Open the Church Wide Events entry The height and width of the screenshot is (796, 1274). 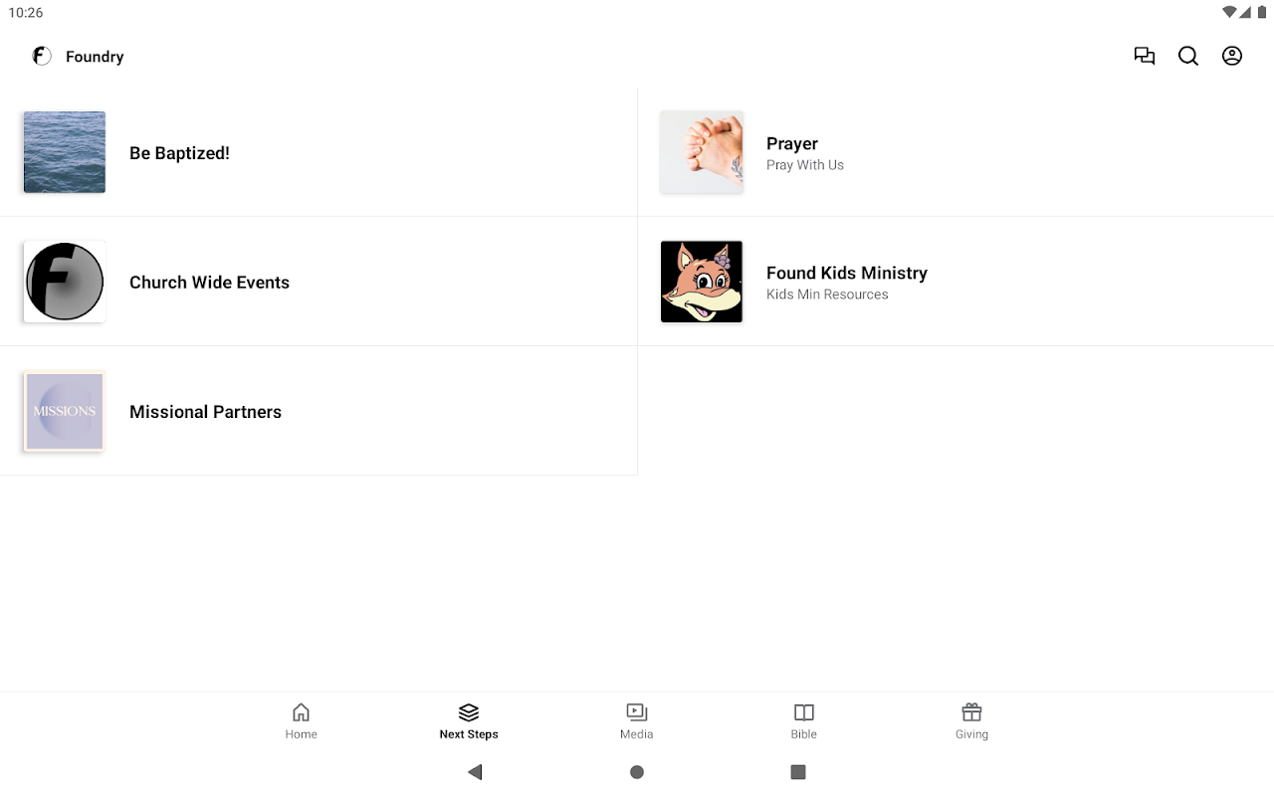click(318, 282)
